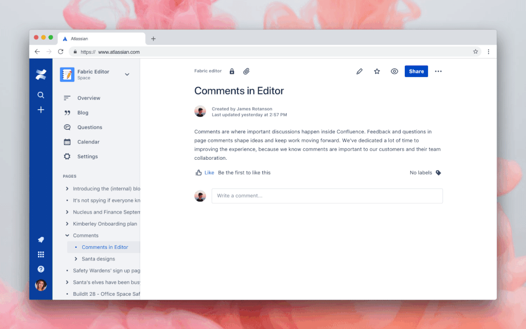Star the Comments in Editor page
The height and width of the screenshot is (329, 526).
[377, 71]
